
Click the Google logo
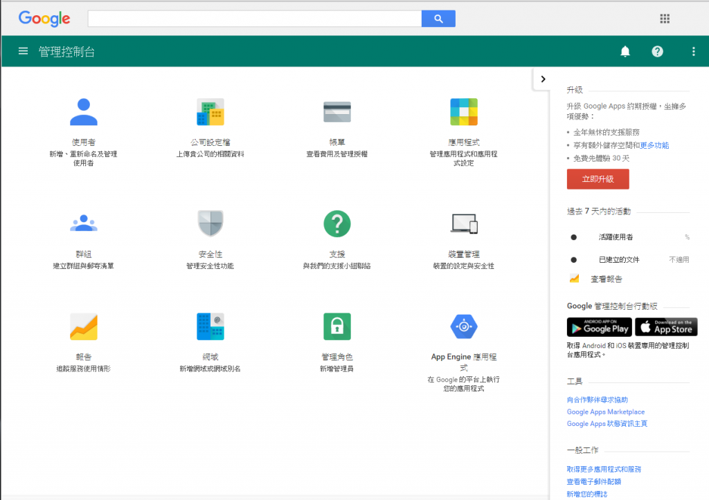coord(44,19)
